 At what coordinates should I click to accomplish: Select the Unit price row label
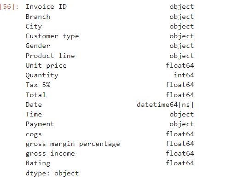[46, 65]
